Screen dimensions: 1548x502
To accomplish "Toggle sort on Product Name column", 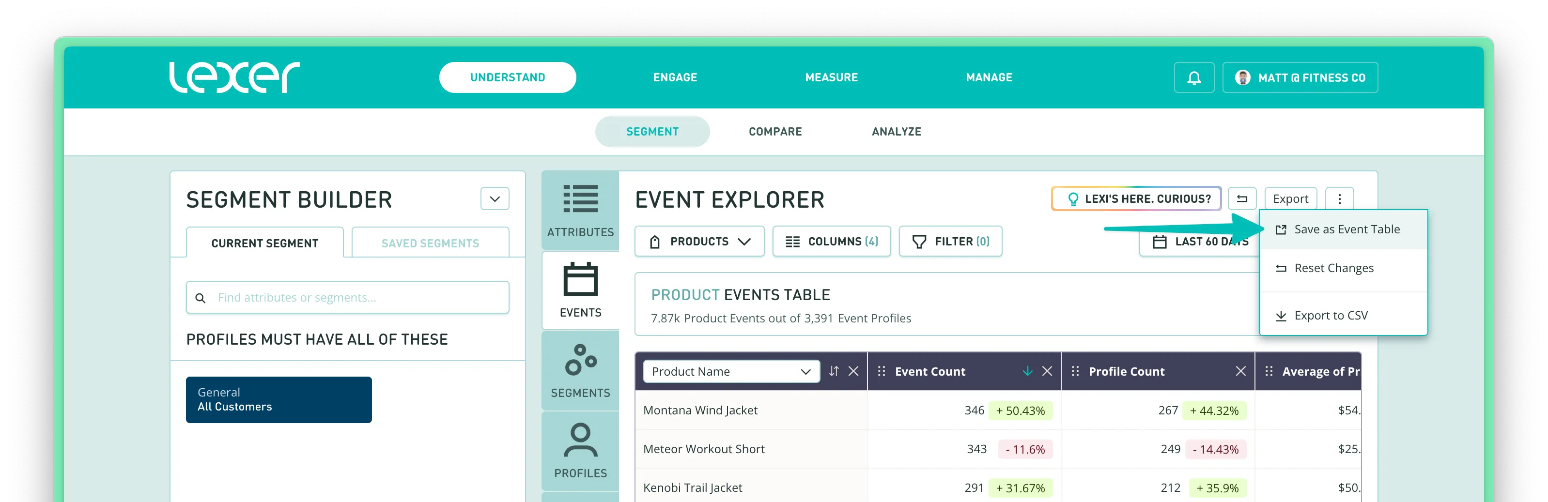I will (834, 371).
